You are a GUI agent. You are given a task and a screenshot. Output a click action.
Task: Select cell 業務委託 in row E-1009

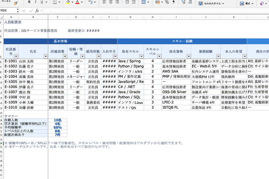93,102
